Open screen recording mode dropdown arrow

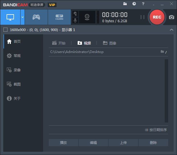click(23, 17)
